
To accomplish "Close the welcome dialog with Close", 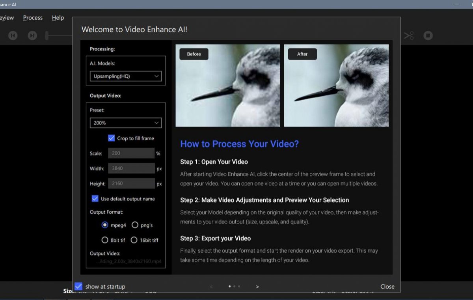I will click(387, 287).
